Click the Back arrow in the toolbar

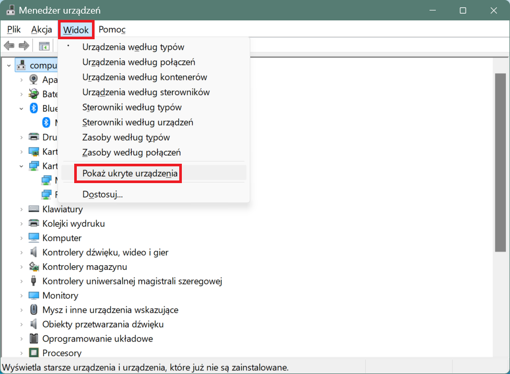tap(9, 46)
